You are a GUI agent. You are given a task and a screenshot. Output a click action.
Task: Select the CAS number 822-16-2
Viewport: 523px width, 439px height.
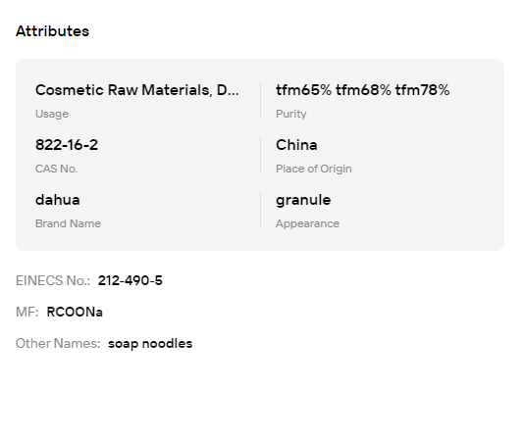(67, 145)
